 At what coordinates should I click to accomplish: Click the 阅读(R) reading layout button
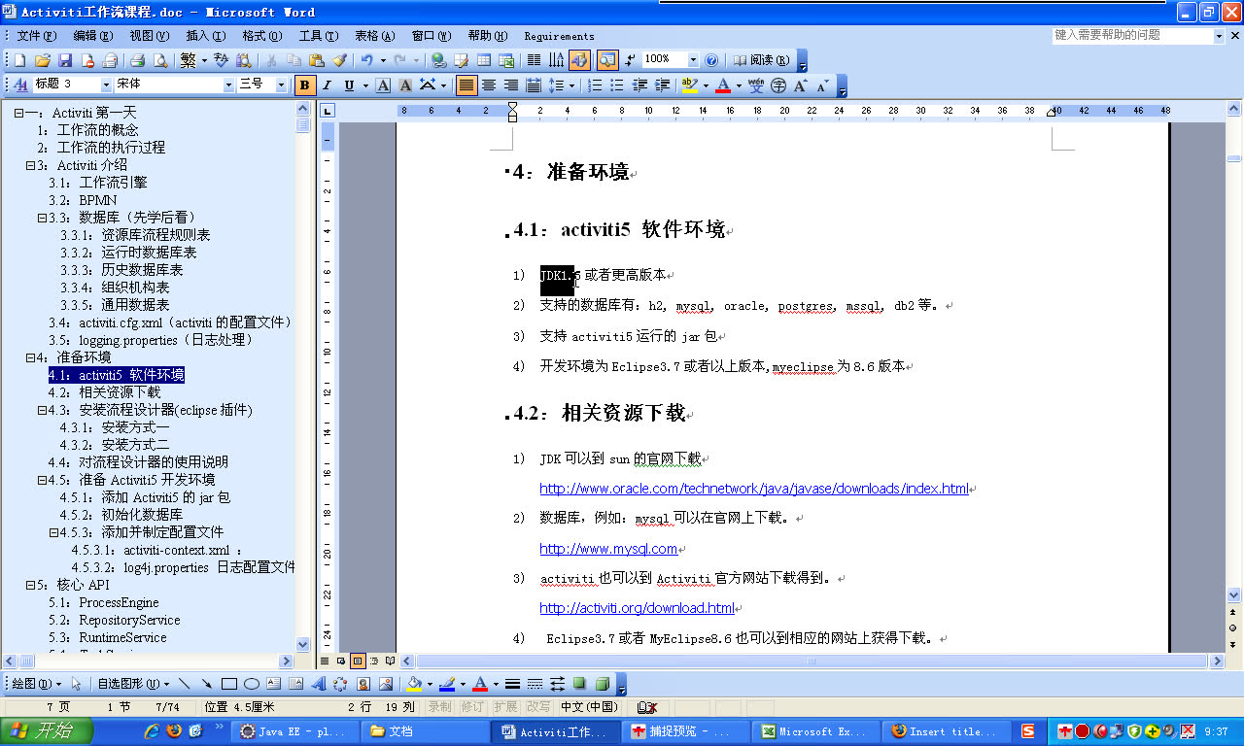pyautogui.click(x=761, y=60)
